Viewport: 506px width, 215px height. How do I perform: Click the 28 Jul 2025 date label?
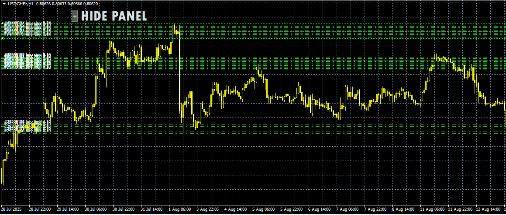(11, 209)
